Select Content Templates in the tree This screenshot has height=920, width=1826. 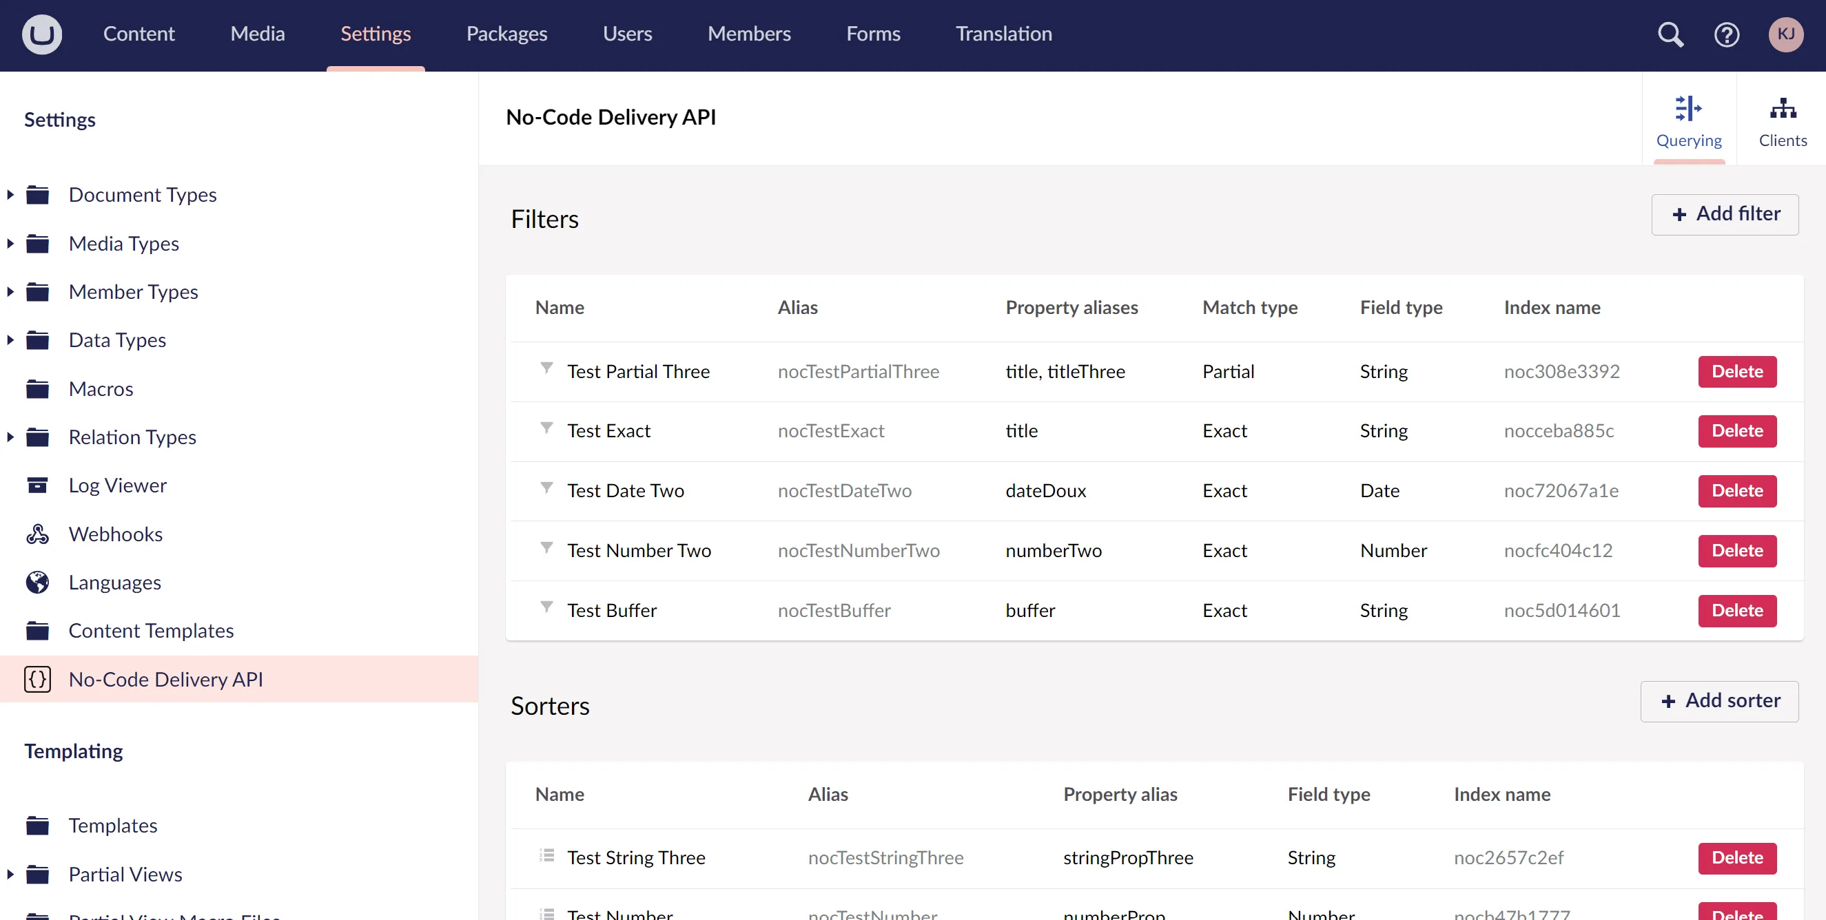pyautogui.click(x=151, y=630)
